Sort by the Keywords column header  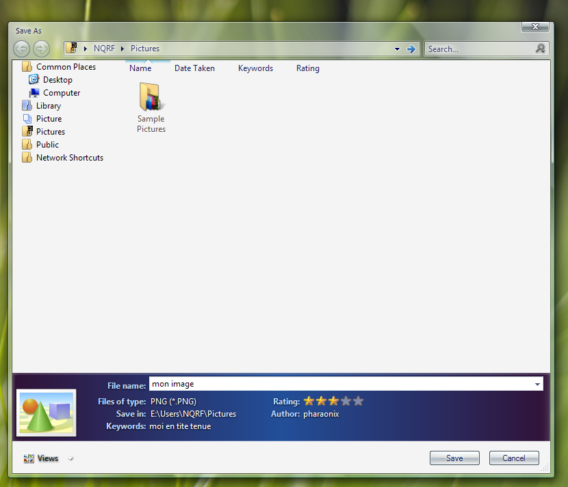255,68
